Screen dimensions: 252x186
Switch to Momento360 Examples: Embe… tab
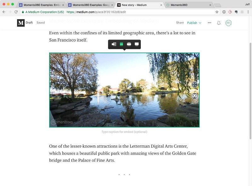(x=41, y=5)
